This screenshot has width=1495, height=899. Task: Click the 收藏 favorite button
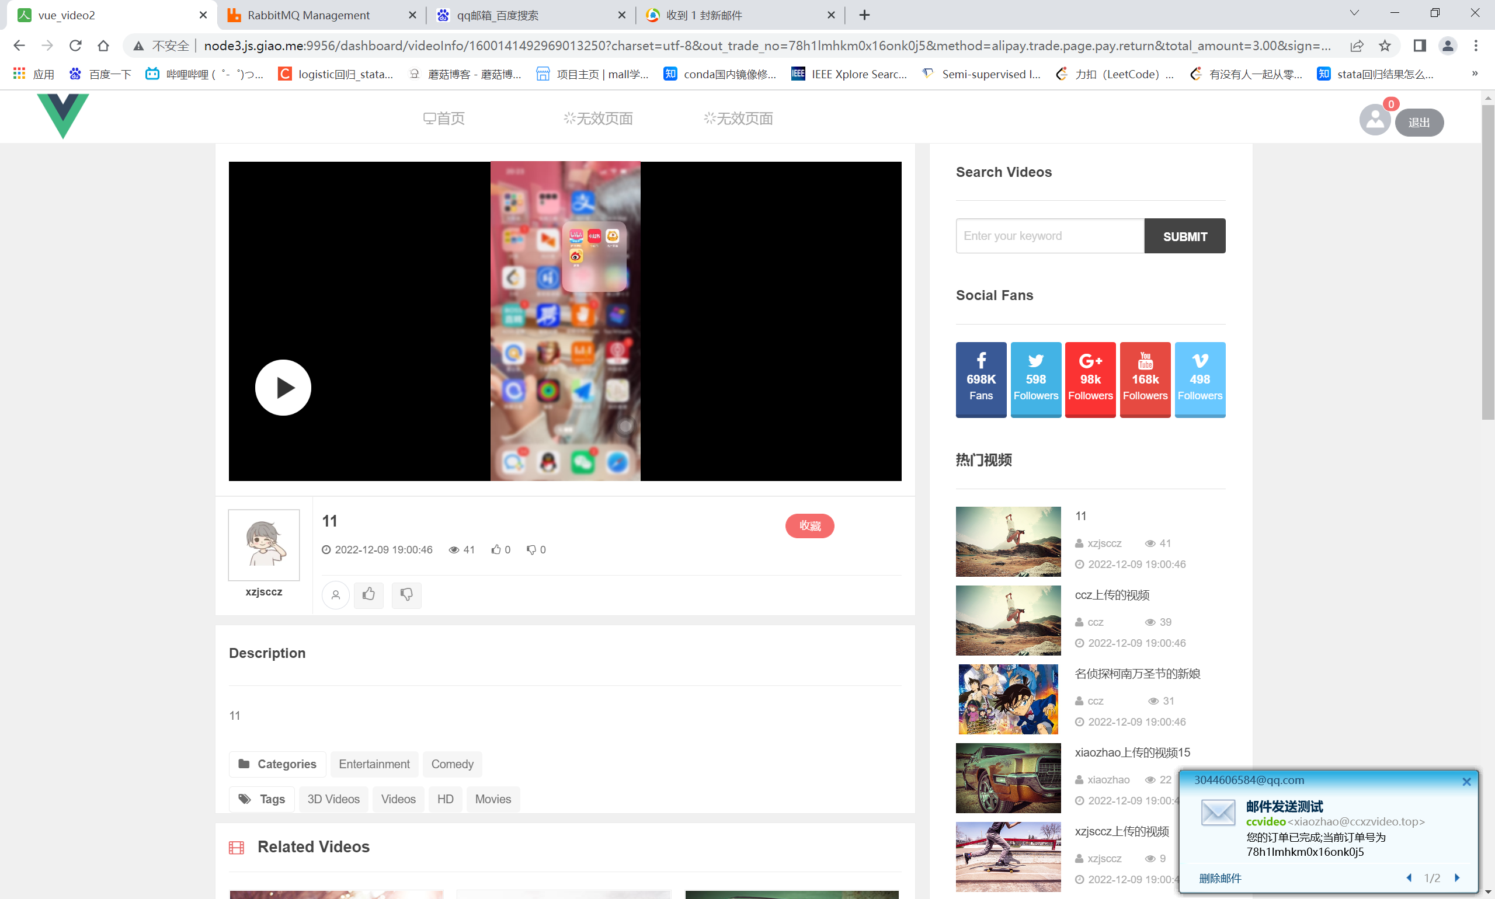click(809, 526)
